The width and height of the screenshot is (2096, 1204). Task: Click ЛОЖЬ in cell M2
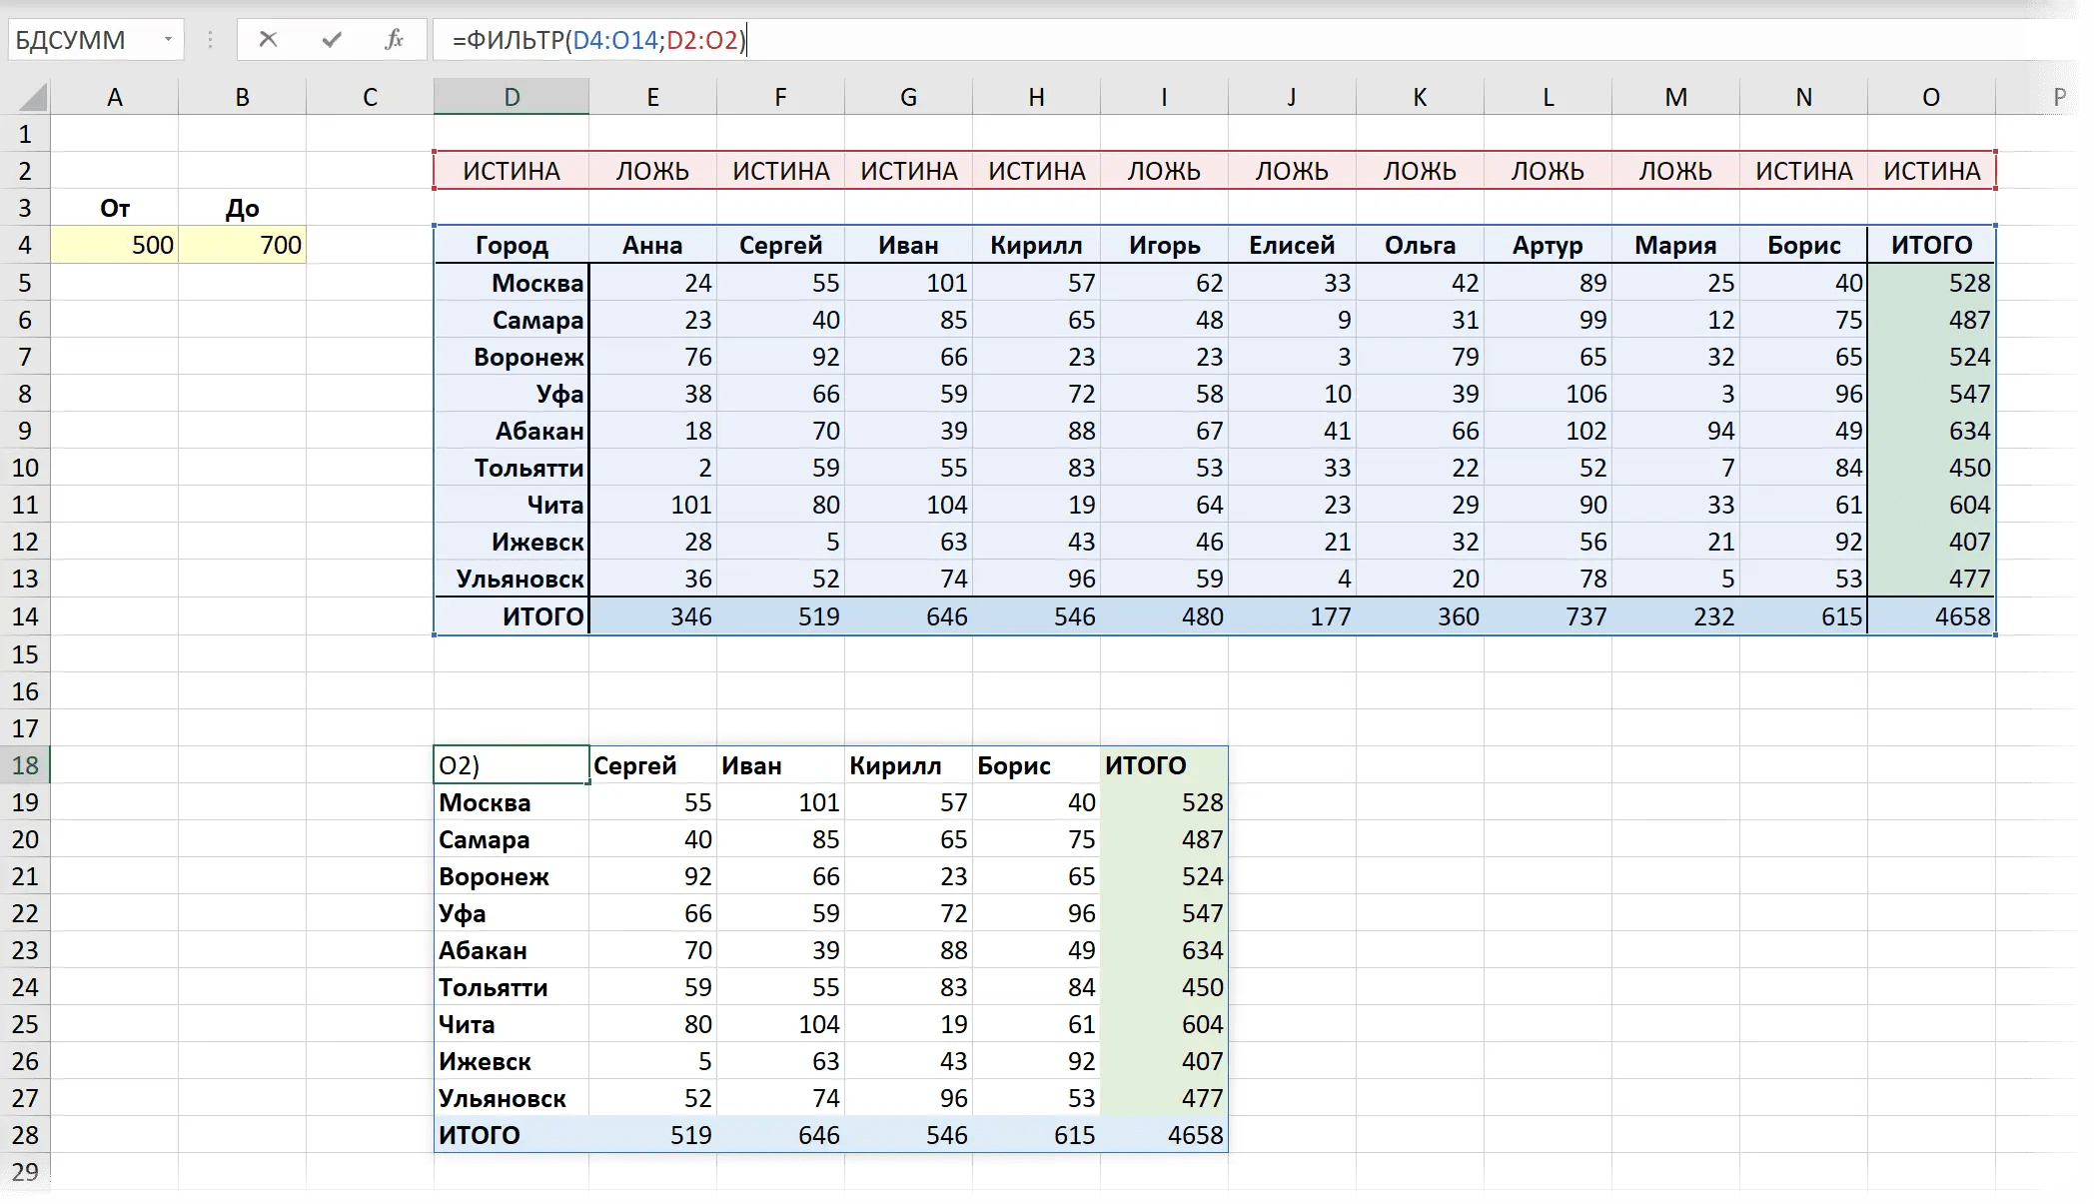pos(1675,171)
